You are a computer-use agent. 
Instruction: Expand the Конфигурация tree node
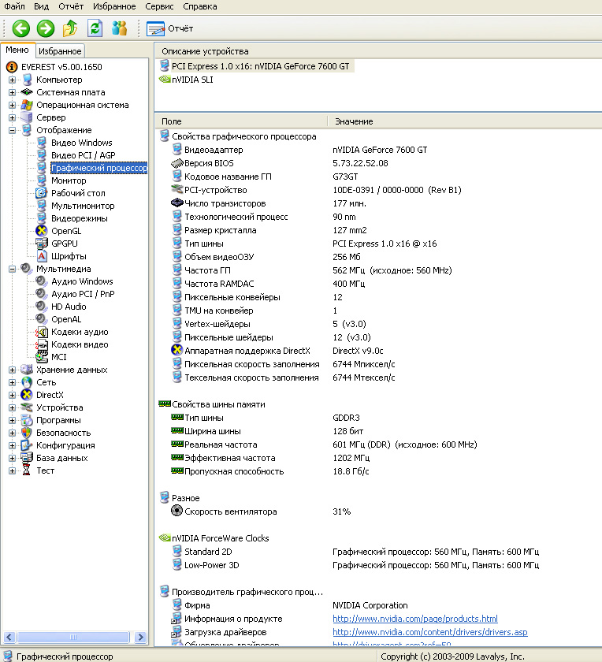click(13, 445)
